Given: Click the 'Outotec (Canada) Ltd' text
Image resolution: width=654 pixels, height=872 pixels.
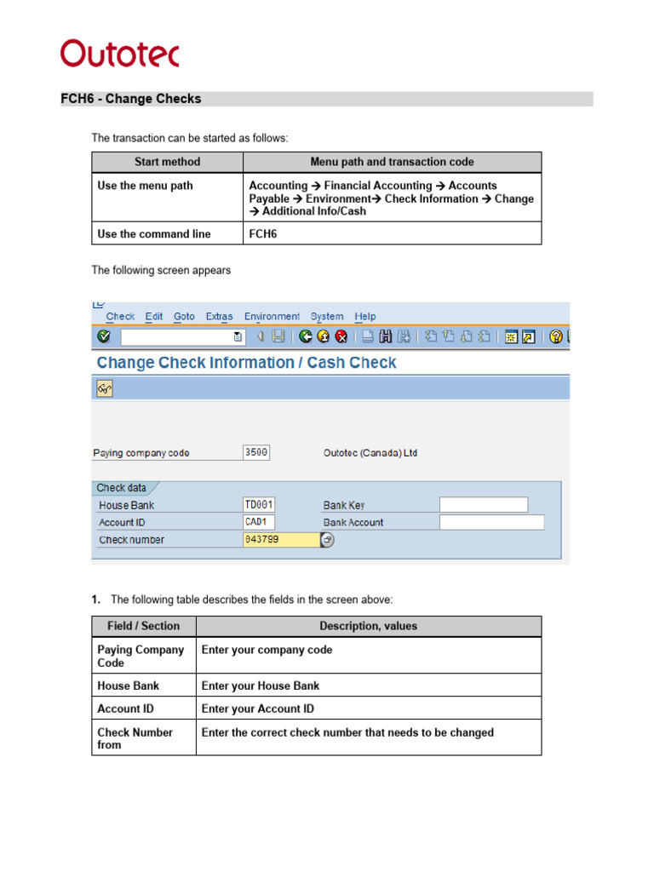Looking at the screenshot, I should point(370,453).
